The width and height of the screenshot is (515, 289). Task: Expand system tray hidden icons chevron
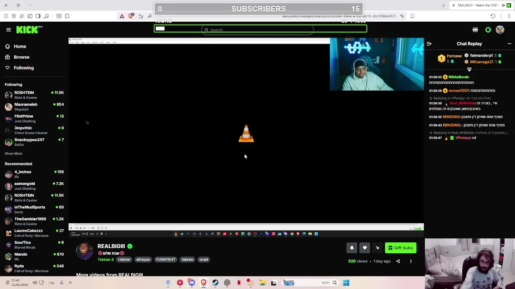coord(70,283)
